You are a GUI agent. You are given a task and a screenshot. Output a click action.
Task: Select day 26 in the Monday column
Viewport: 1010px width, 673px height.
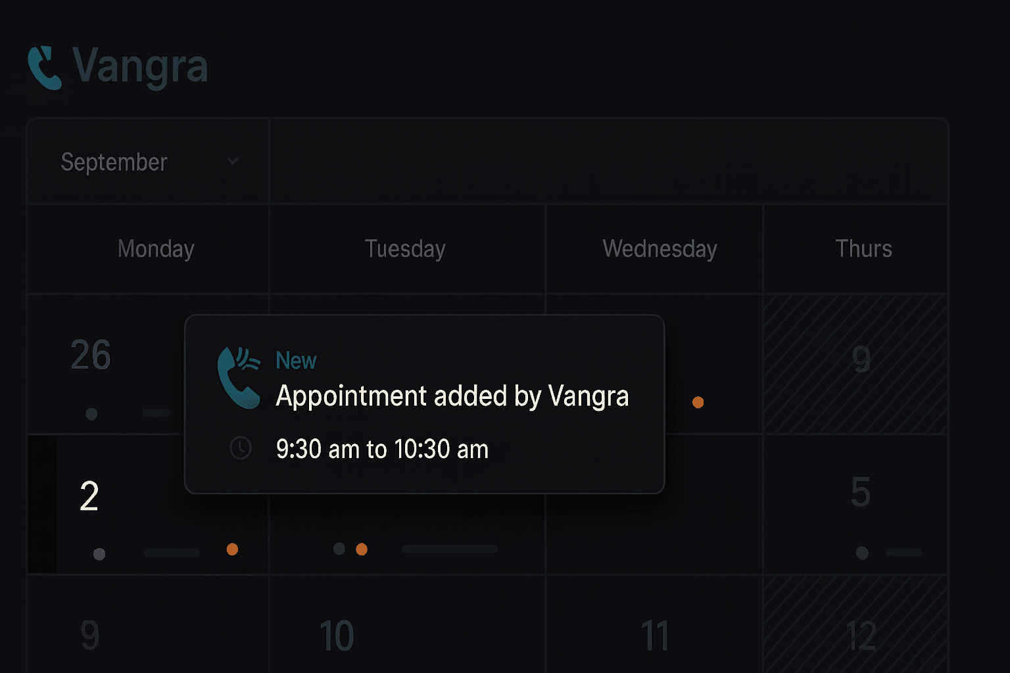tap(91, 356)
